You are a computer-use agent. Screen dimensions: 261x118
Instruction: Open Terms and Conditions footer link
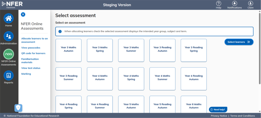click(x=243, y=116)
